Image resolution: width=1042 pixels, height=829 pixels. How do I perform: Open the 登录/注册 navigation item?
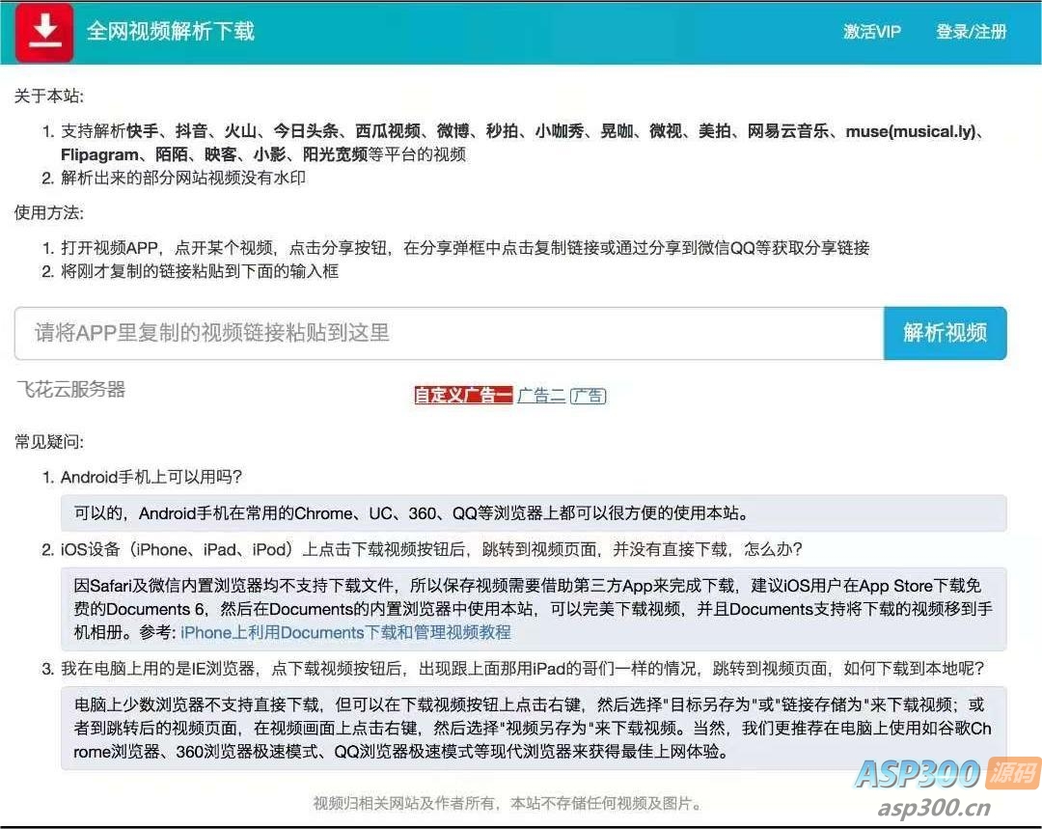point(971,32)
